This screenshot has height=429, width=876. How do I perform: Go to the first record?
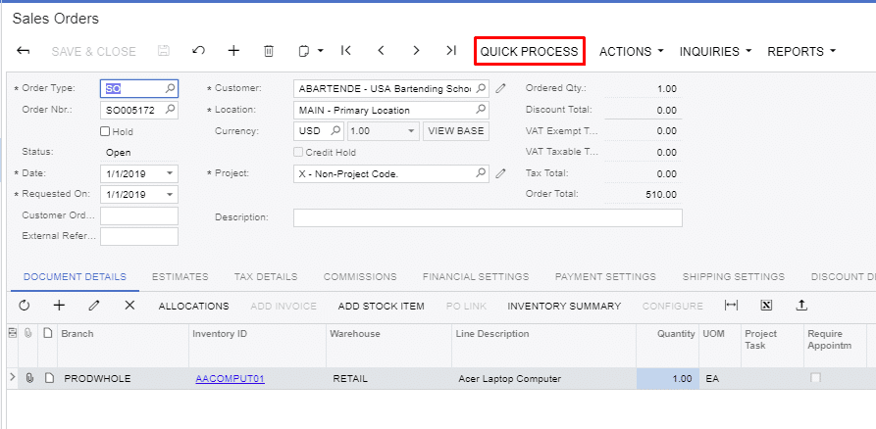pos(346,51)
